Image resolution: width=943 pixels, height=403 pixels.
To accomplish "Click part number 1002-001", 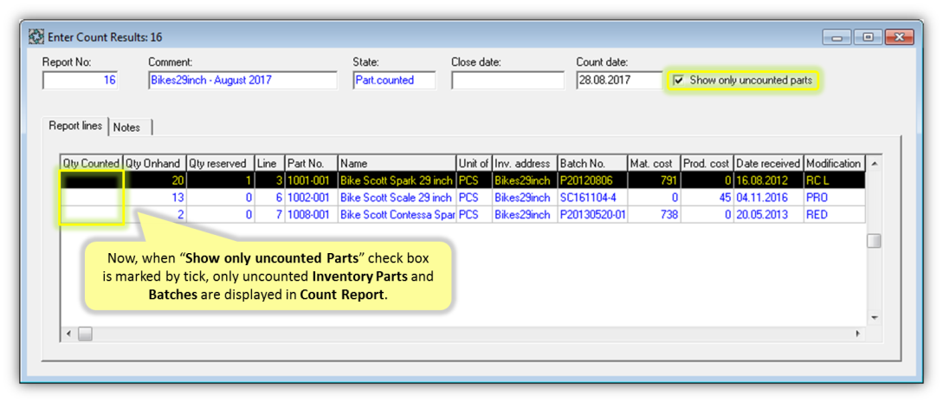I will (311, 198).
